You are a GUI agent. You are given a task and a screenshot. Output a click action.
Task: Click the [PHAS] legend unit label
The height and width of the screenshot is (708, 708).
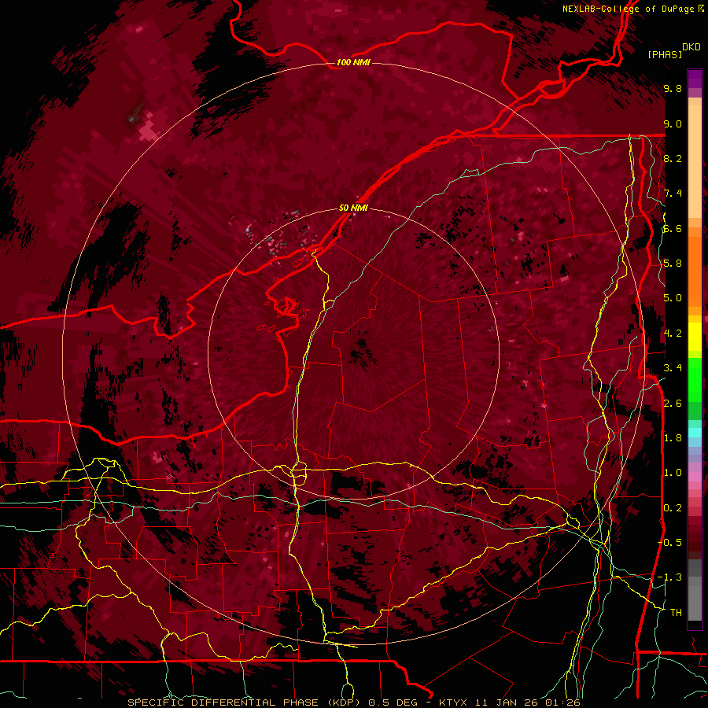coord(665,54)
